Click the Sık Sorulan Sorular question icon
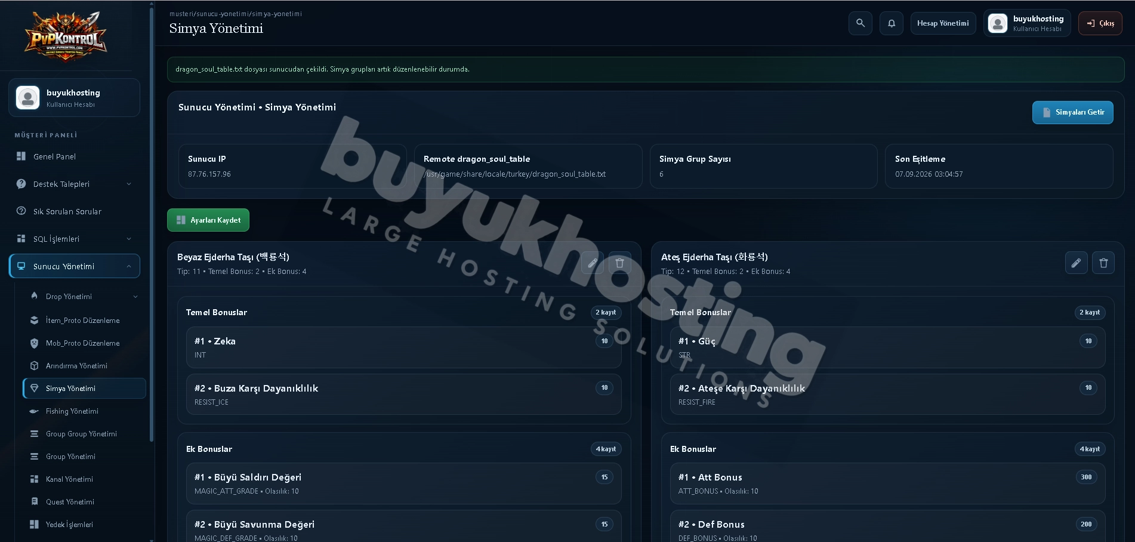The height and width of the screenshot is (542, 1135). (21, 211)
